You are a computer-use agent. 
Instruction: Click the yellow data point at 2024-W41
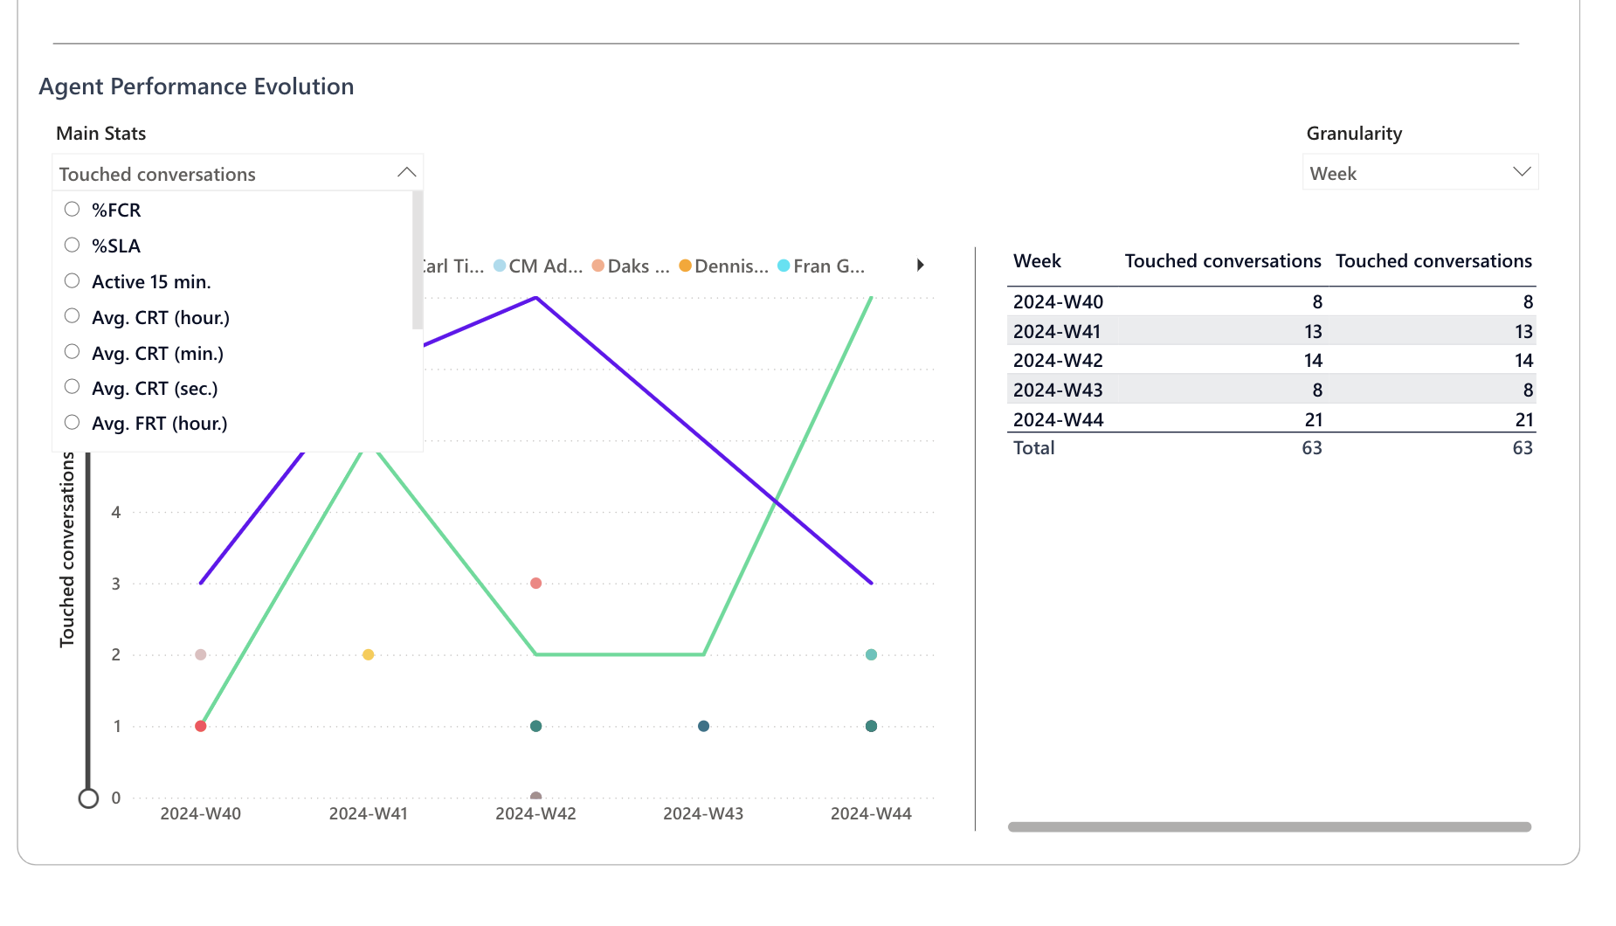pos(369,654)
